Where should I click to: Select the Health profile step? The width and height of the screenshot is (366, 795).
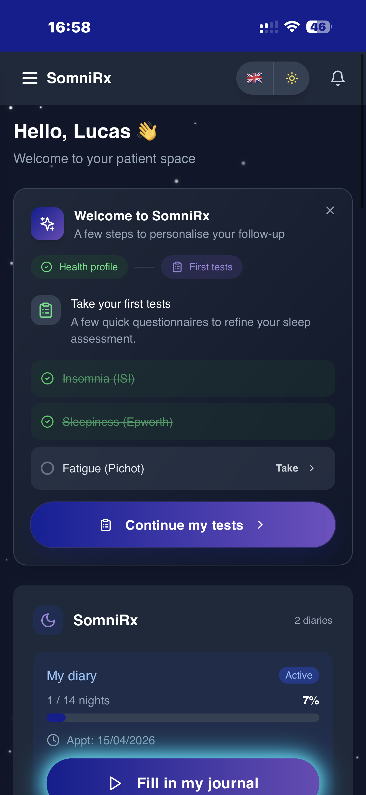[79, 267]
